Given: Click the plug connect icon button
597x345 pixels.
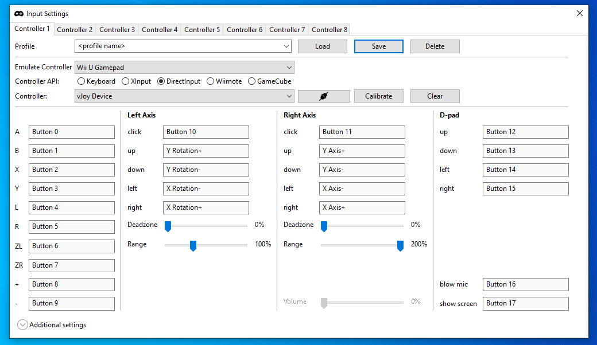Looking at the screenshot, I should pyautogui.click(x=324, y=96).
